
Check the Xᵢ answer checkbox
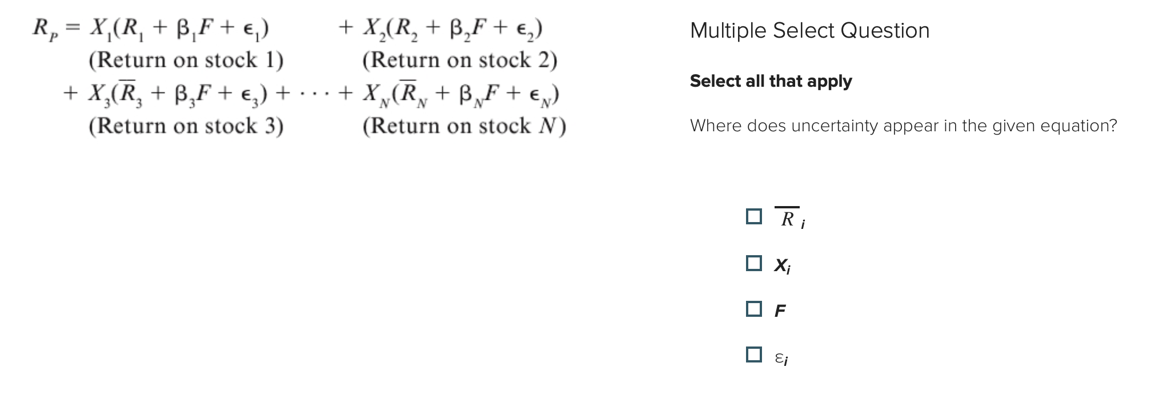point(754,263)
